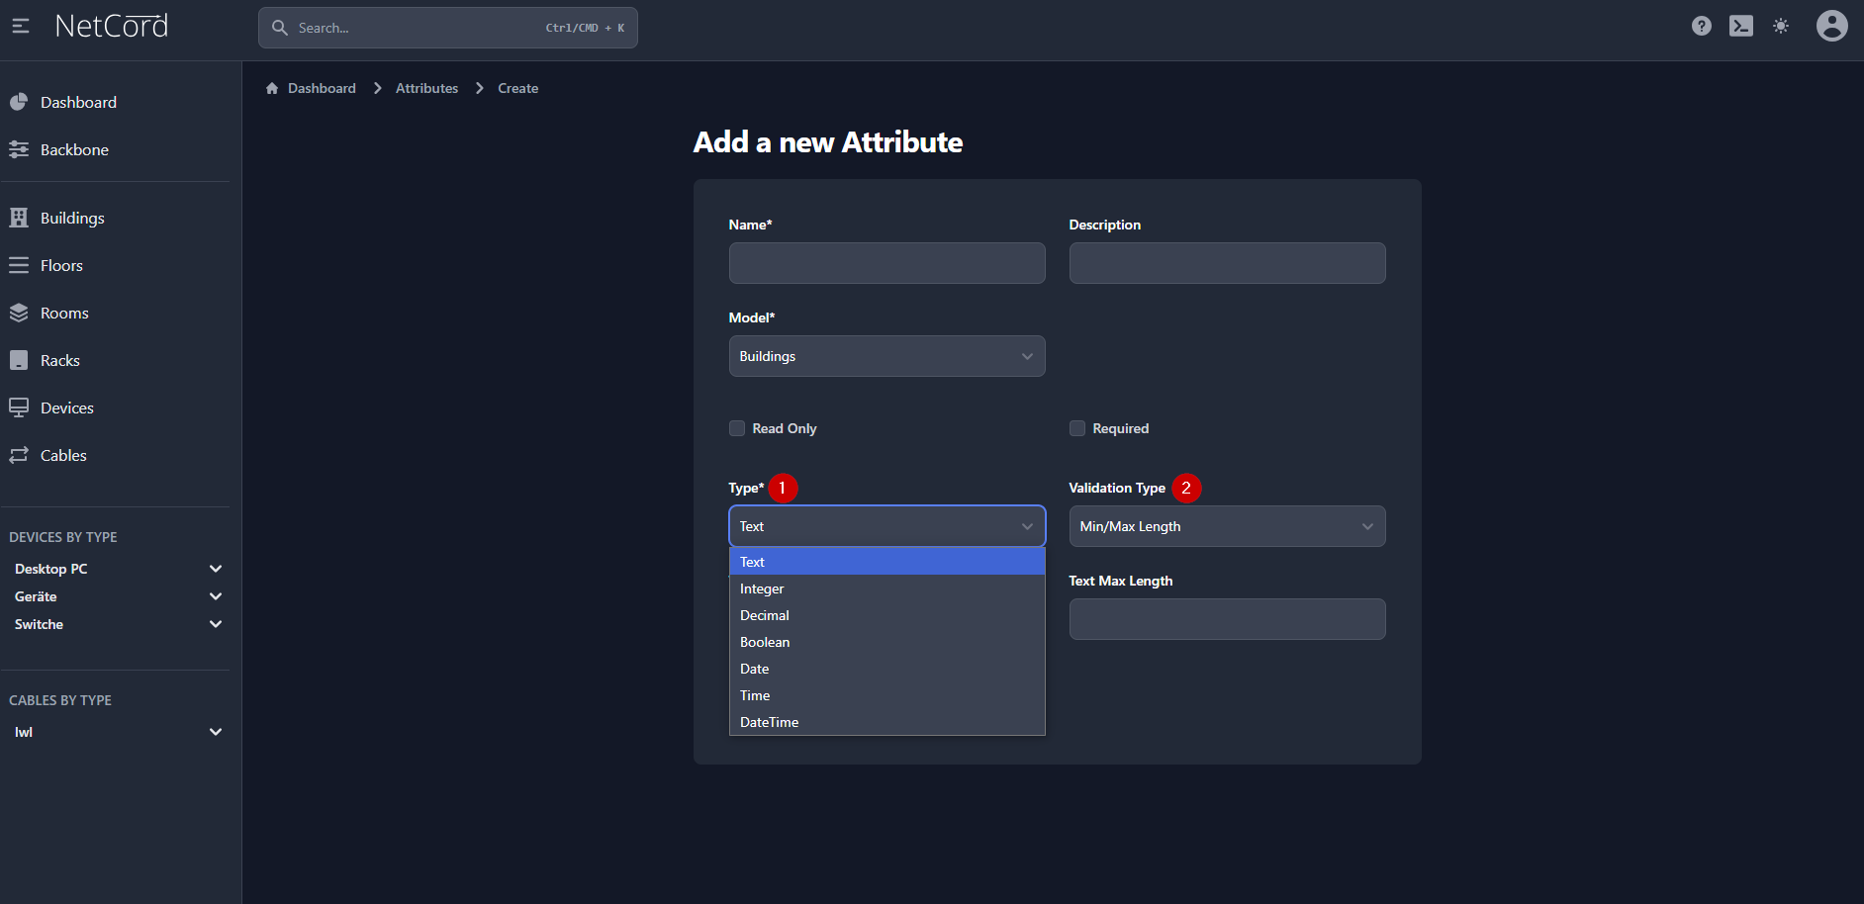The height and width of the screenshot is (904, 1864).
Task: Click the home icon in breadcrumb
Action: [x=272, y=89]
